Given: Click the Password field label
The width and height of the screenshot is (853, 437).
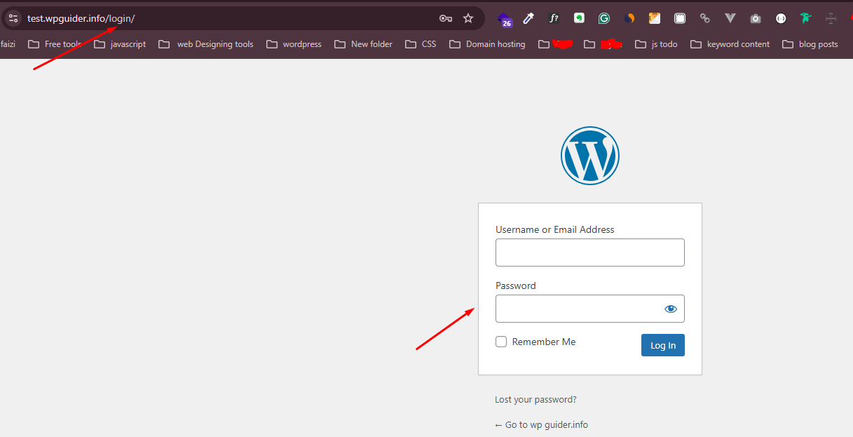Looking at the screenshot, I should coord(516,285).
